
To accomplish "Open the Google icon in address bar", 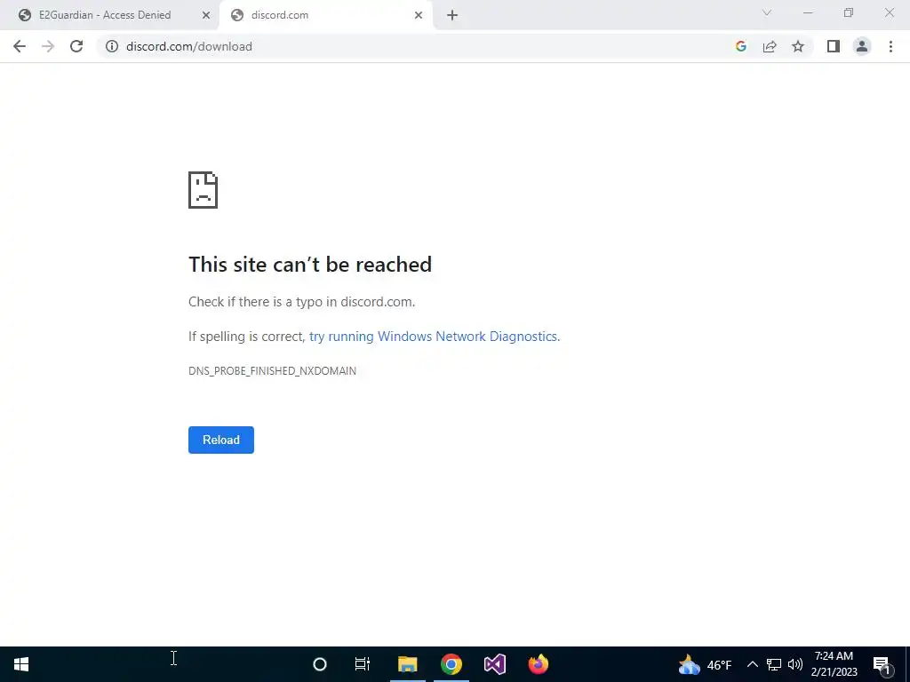I will 740,46.
